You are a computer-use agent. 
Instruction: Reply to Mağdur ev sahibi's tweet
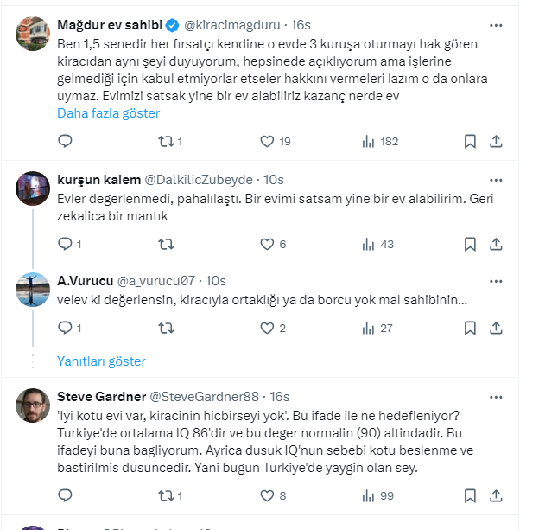point(65,141)
